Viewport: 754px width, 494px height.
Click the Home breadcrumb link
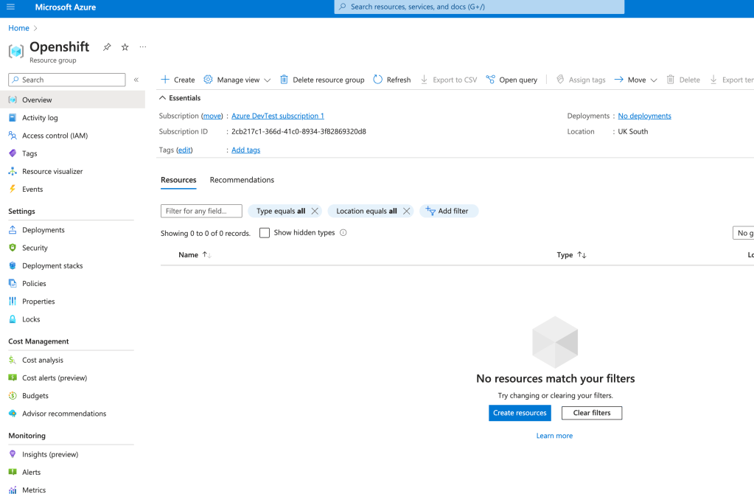coord(18,28)
